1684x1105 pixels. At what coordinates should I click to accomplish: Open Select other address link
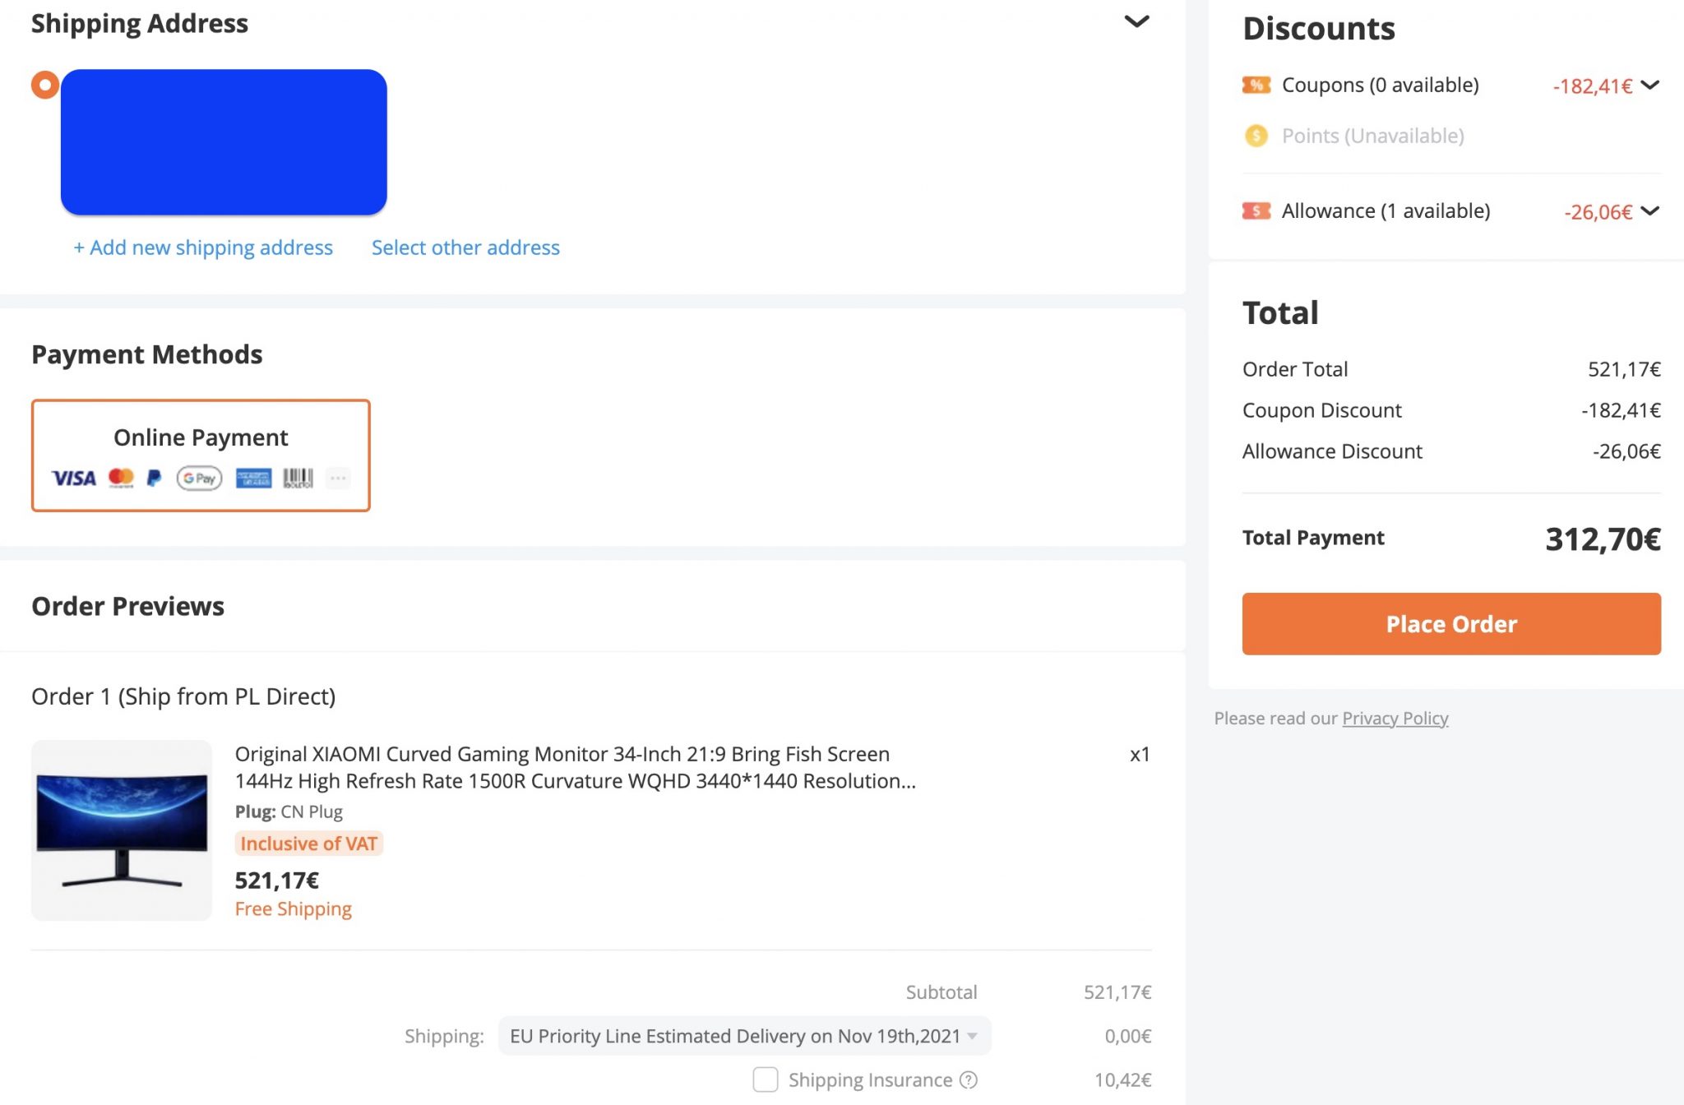coord(465,247)
